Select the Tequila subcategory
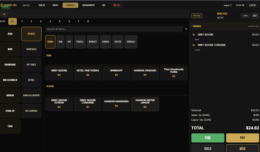Image resolution: width=260 pixels, height=152 pixels. point(80,42)
